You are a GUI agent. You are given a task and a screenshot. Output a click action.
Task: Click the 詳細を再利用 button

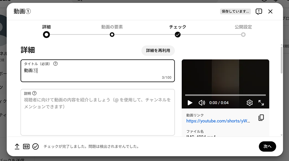point(158,50)
